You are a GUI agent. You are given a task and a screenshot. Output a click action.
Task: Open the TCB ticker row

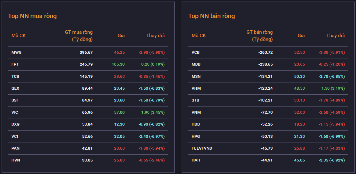tap(88, 76)
